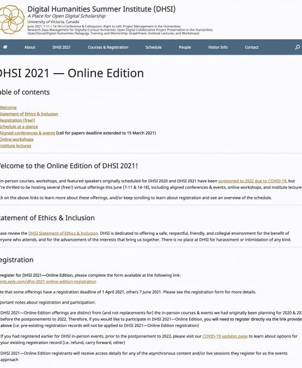This screenshot has width=302, height=368.
Task: Open Aligned conferences & events link
Action: (27, 133)
